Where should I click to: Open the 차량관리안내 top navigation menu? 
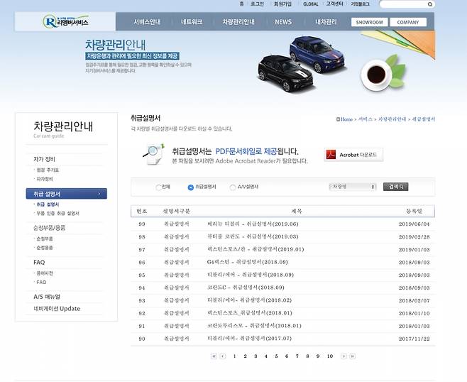[238, 22]
